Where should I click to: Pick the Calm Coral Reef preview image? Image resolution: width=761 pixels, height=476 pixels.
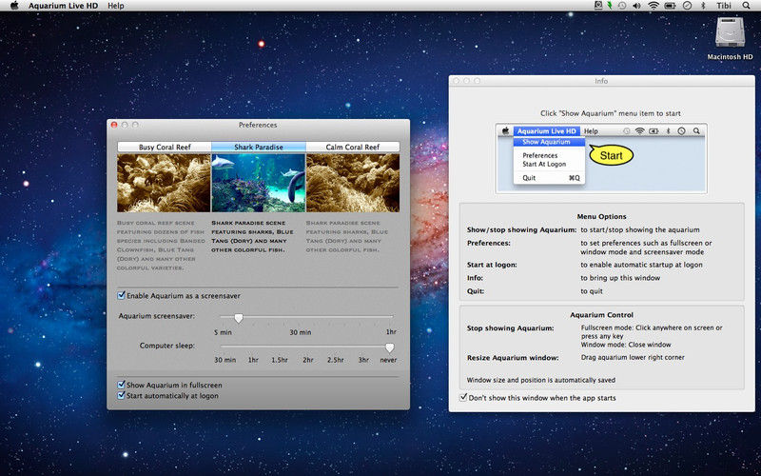coord(353,183)
